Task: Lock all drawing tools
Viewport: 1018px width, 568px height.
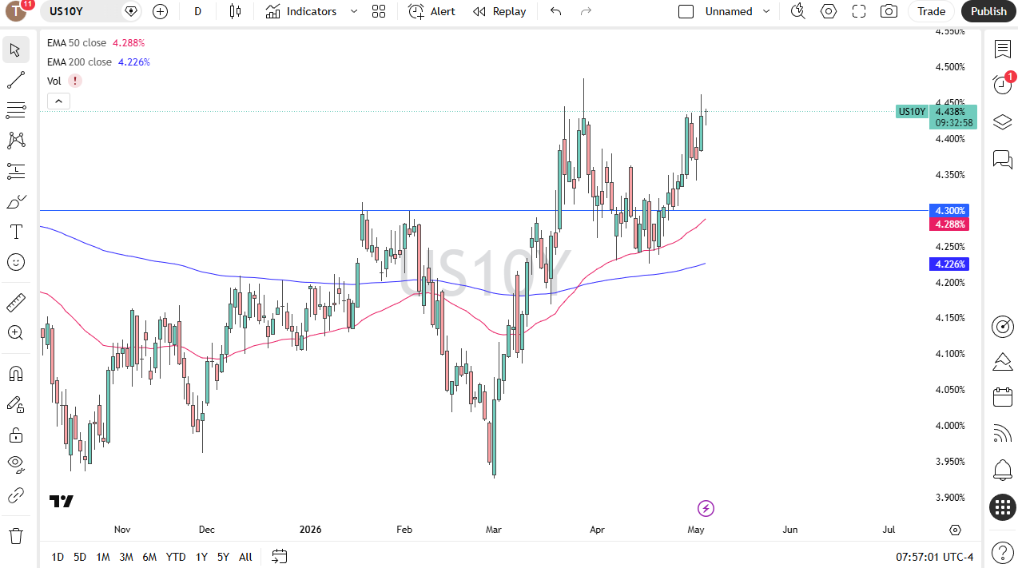Action: pyautogui.click(x=15, y=435)
